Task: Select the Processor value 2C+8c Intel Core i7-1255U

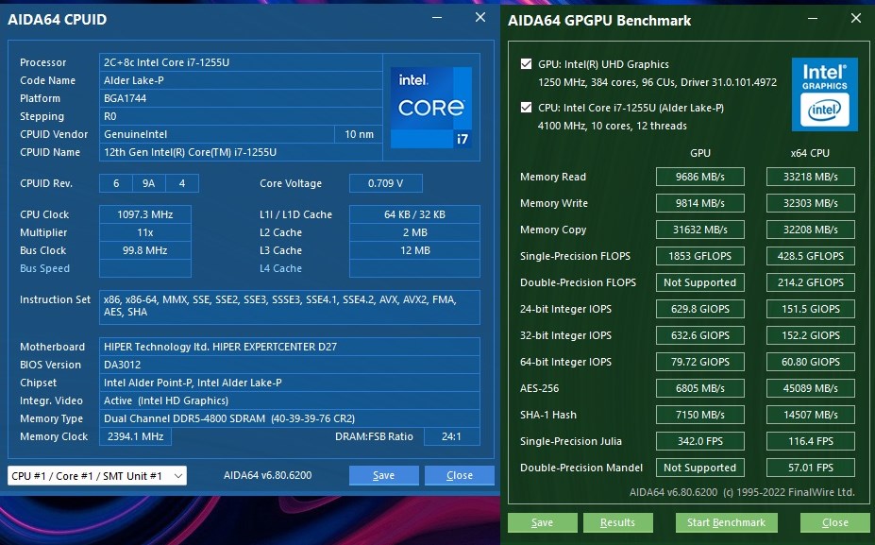Action: tap(241, 62)
